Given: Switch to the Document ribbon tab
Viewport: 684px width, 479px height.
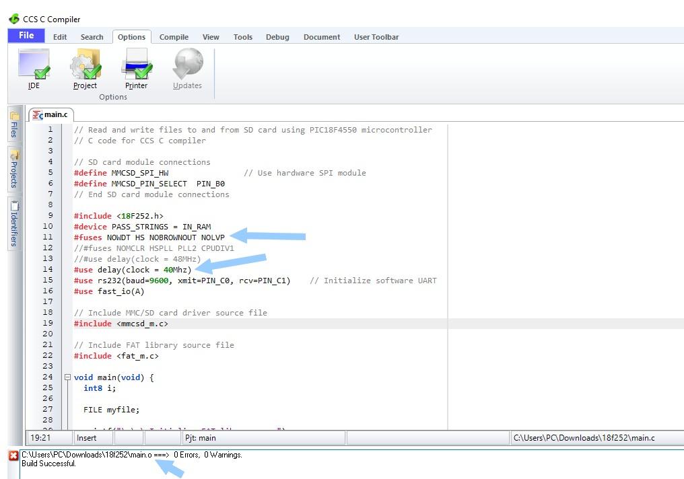Looking at the screenshot, I should [x=322, y=37].
